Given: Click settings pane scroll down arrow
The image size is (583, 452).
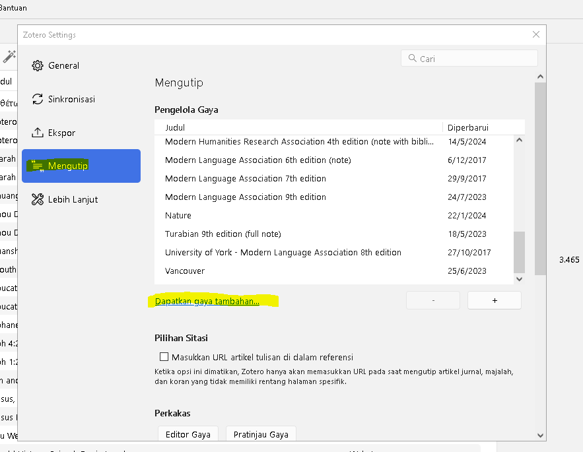Looking at the screenshot, I should tap(540, 436).
